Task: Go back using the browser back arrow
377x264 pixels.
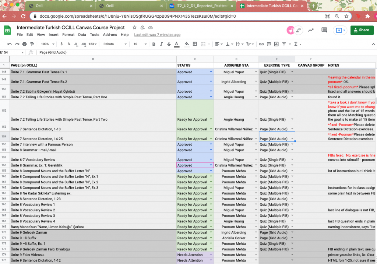Action: (4, 16)
